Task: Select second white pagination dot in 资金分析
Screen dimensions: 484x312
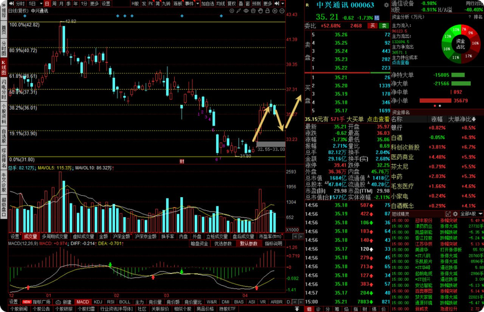Action: tap(440, 105)
